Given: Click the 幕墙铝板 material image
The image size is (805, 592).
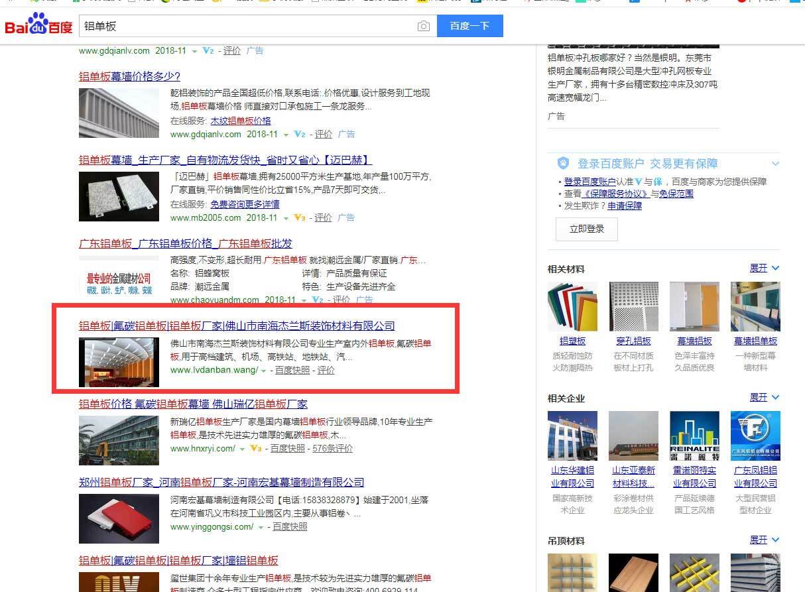Looking at the screenshot, I should (x=694, y=306).
